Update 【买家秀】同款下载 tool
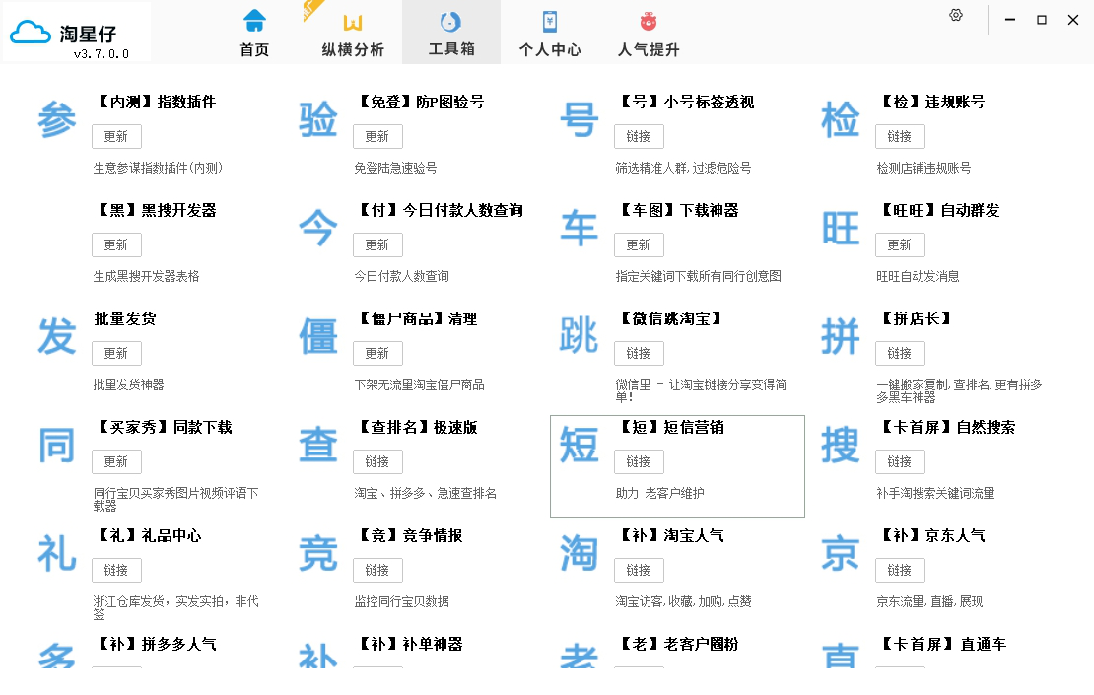Image resolution: width=1094 pixels, height=695 pixels. click(x=116, y=462)
